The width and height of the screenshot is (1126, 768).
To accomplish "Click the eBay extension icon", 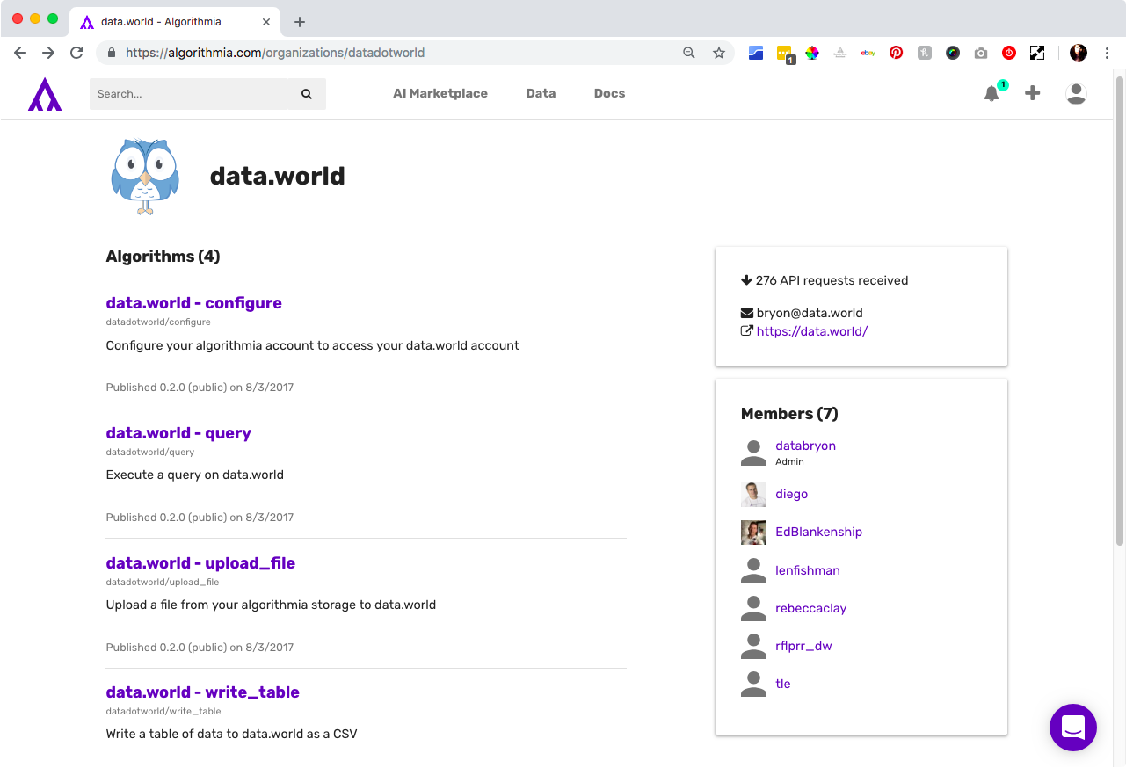I will pos(868,53).
